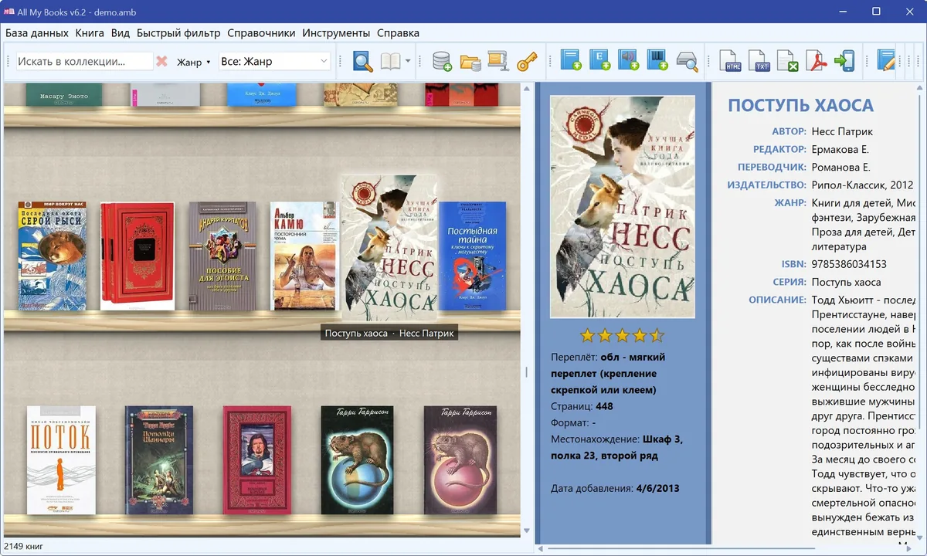Viewport: 927px width, 556px height.
Task: Click the ISBN value 9785386034153
Action: [x=849, y=264]
